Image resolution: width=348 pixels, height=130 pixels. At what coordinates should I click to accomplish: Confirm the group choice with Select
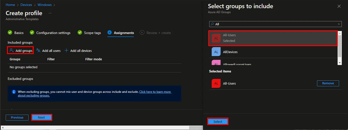point(218,122)
